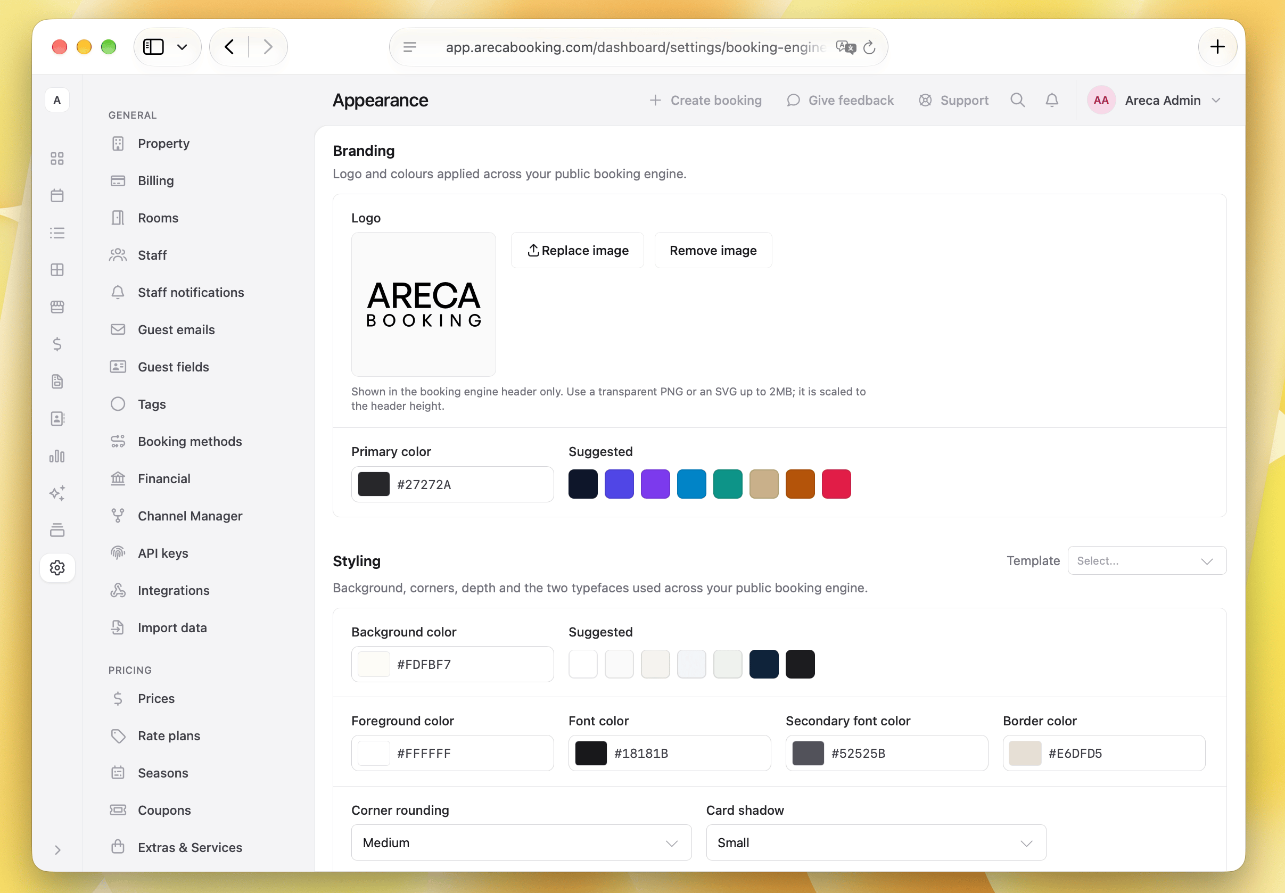
Task: Open the notifications bell in header
Action: tap(1052, 100)
